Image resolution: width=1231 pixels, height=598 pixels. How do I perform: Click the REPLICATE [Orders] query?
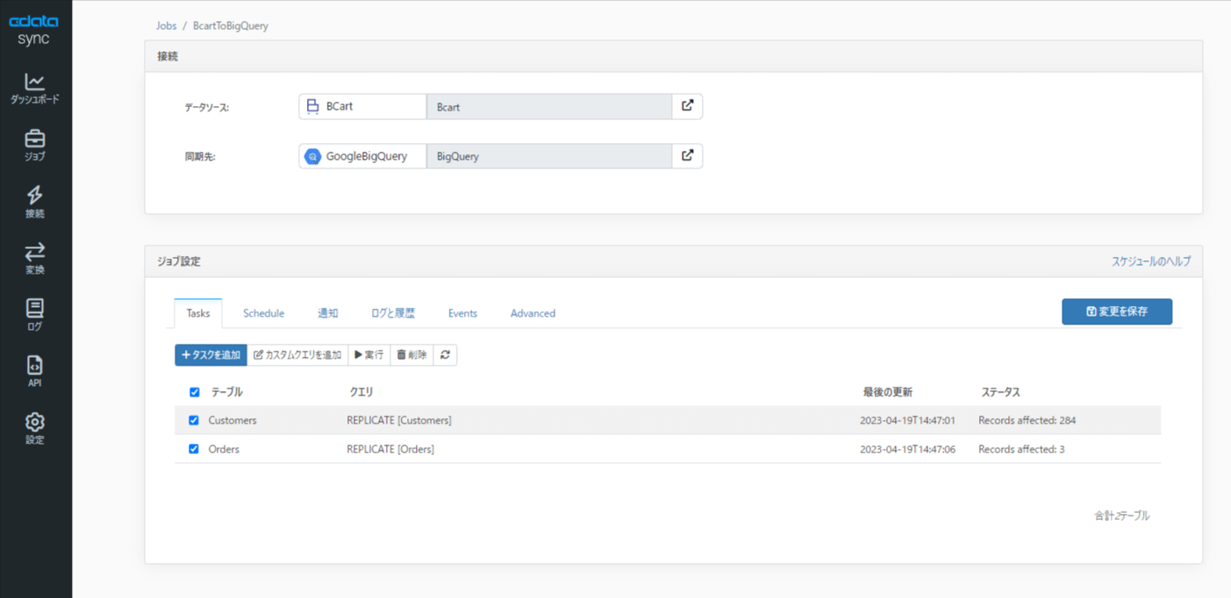[390, 449]
